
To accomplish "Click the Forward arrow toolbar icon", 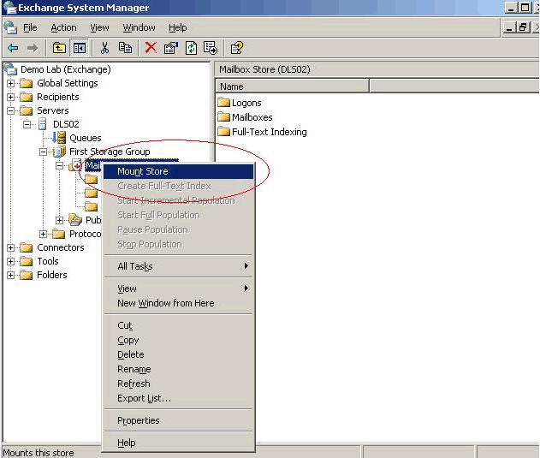I will click(33, 48).
